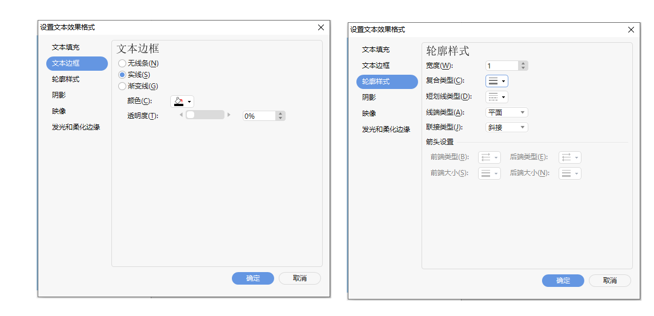Open the 联接类型 斜接 dropdown
This screenshot has width=654, height=316.
pyautogui.click(x=507, y=127)
